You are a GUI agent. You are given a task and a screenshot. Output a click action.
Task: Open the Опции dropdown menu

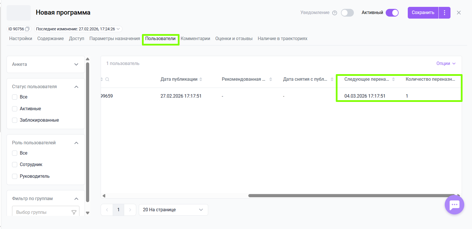(446, 64)
